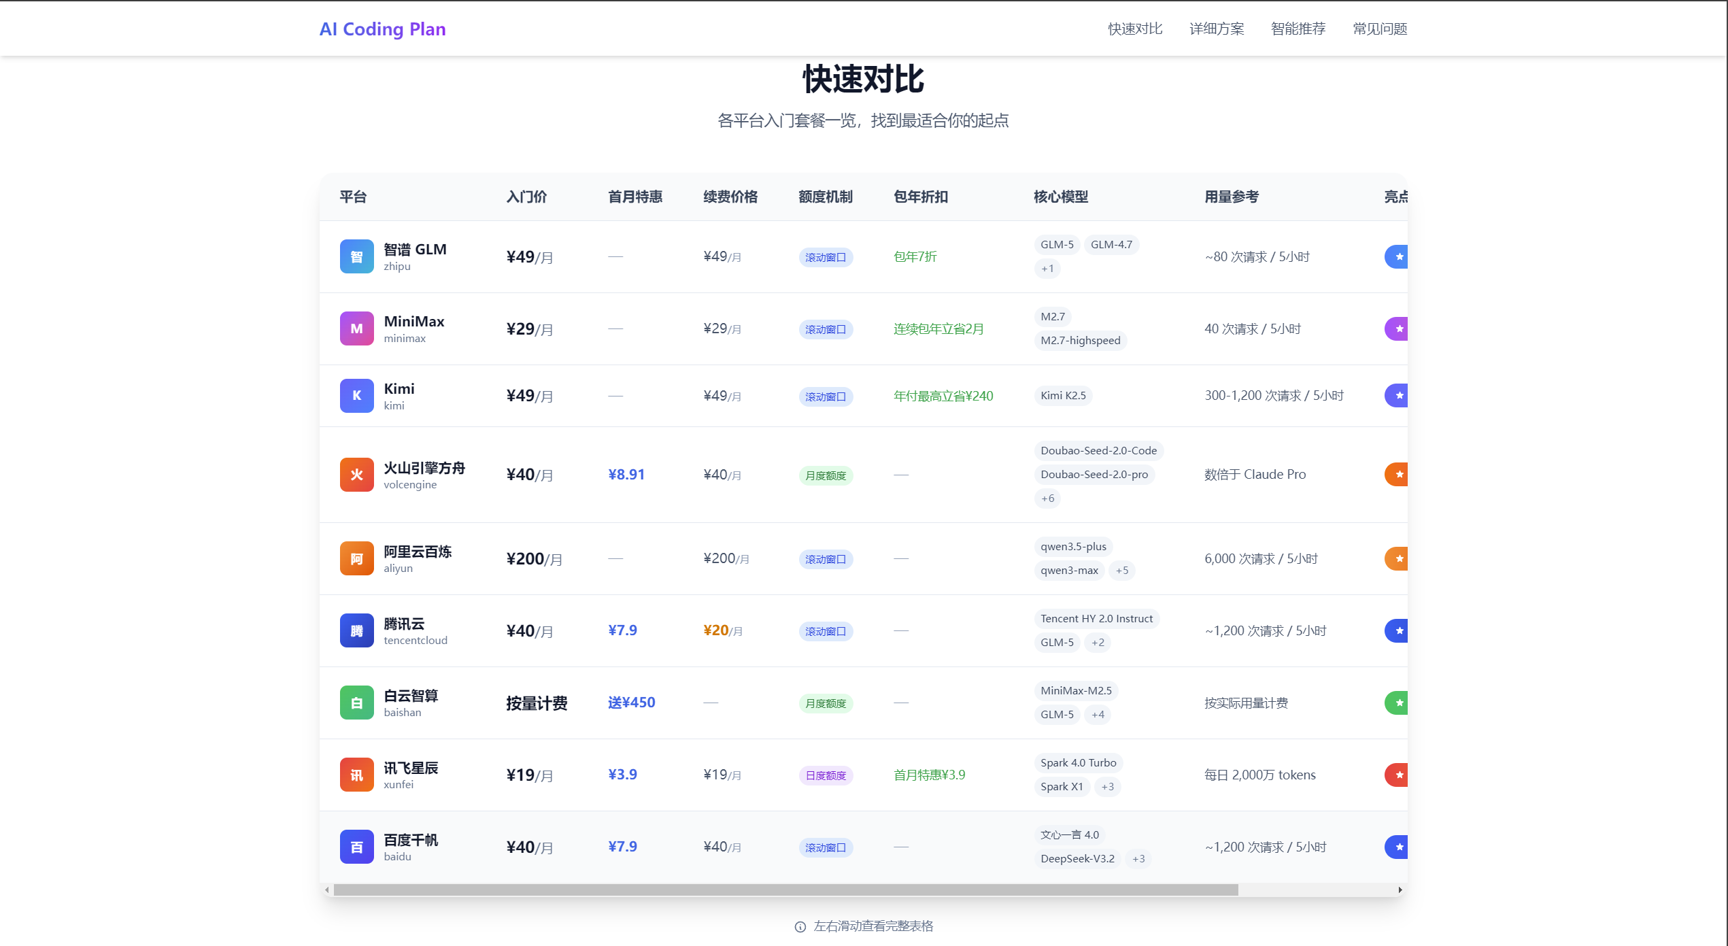Click the Tencent HY 2.0 Instruct tag
This screenshot has width=1728, height=946.
(x=1097, y=619)
